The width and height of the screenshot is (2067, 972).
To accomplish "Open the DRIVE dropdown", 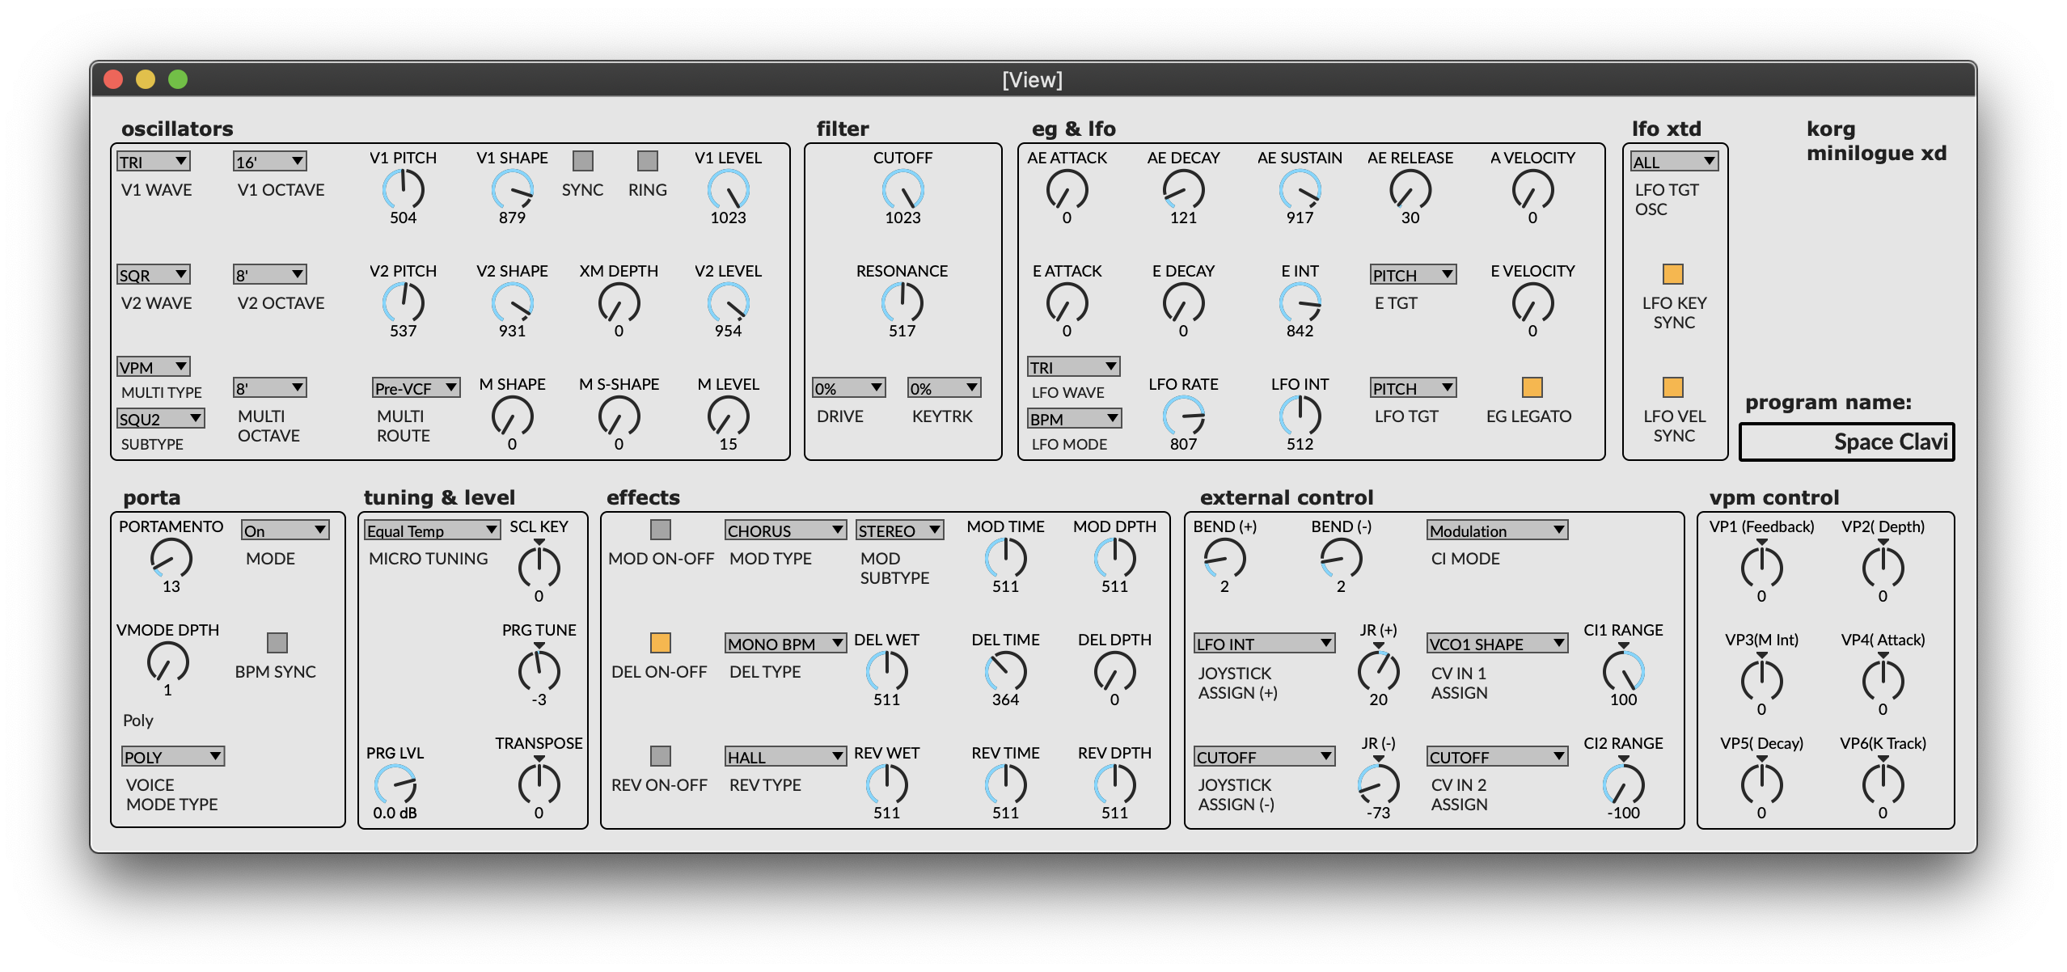I will tap(848, 388).
